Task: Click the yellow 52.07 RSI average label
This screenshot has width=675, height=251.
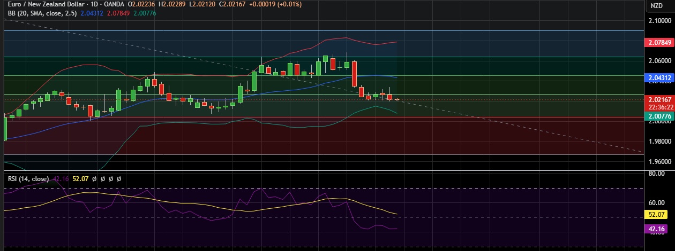Action: pyautogui.click(x=657, y=214)
